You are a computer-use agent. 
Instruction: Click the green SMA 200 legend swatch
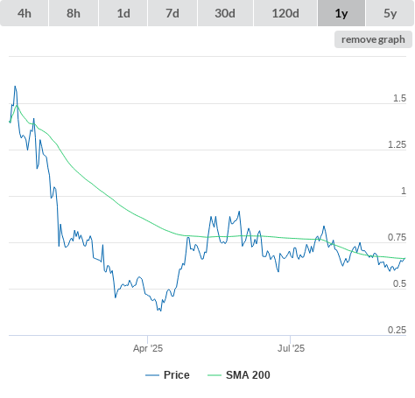click(215, 375)
